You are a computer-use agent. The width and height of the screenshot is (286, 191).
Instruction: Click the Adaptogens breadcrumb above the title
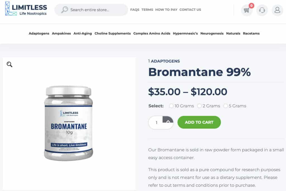(165, 61)
